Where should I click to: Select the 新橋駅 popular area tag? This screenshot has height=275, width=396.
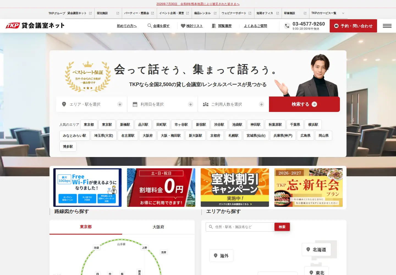coord(125,125)
